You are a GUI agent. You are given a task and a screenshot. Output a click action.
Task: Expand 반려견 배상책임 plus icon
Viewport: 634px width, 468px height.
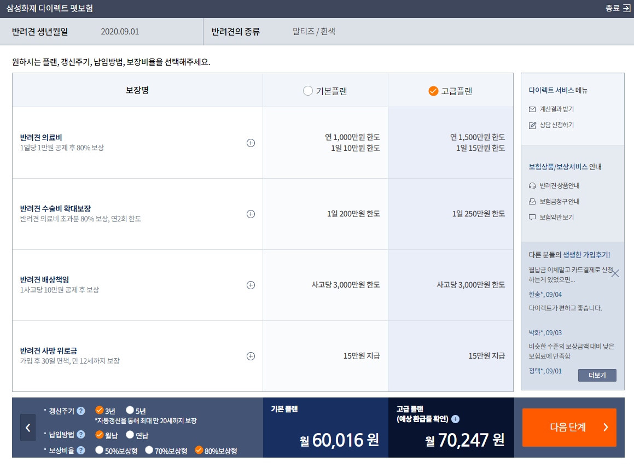coord(251,285)
